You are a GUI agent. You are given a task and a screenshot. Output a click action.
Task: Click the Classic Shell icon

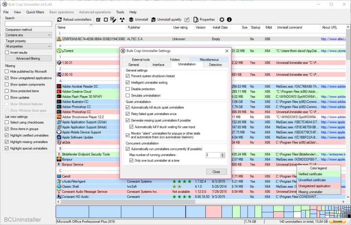59,187
